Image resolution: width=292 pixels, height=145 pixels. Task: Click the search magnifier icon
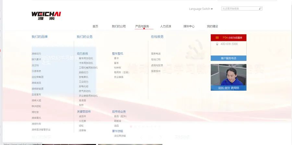click(x=260, y=8)
